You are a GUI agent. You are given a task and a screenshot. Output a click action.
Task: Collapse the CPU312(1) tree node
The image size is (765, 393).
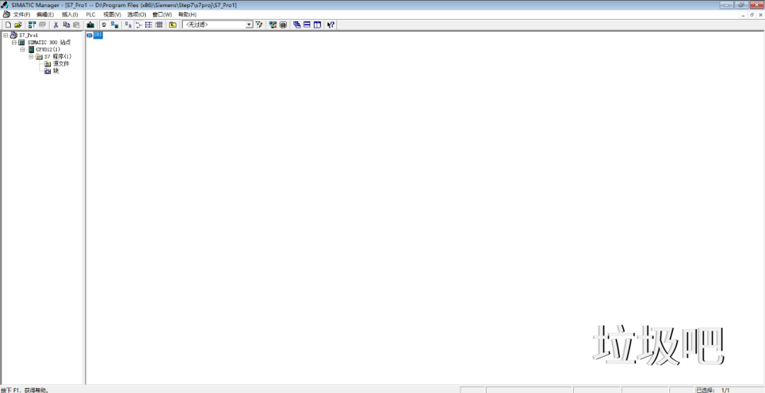[x=23, y=49]
